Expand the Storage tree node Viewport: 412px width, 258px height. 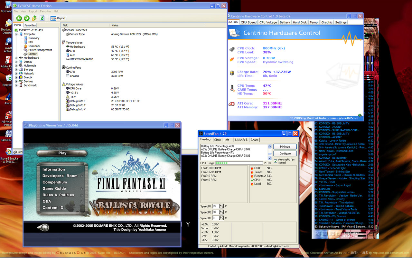click(16, 70)
